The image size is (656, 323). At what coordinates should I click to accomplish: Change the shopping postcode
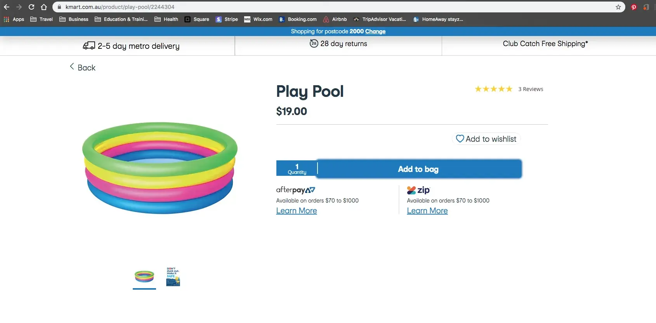click(375, 31)
